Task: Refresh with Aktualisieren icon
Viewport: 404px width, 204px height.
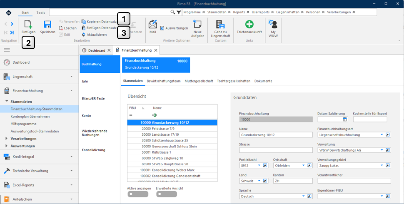Action: click(84, 35)
